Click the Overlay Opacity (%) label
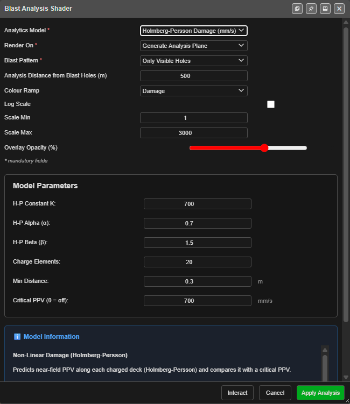This screenshot has width=350, height=404. (x=31, y=147)
